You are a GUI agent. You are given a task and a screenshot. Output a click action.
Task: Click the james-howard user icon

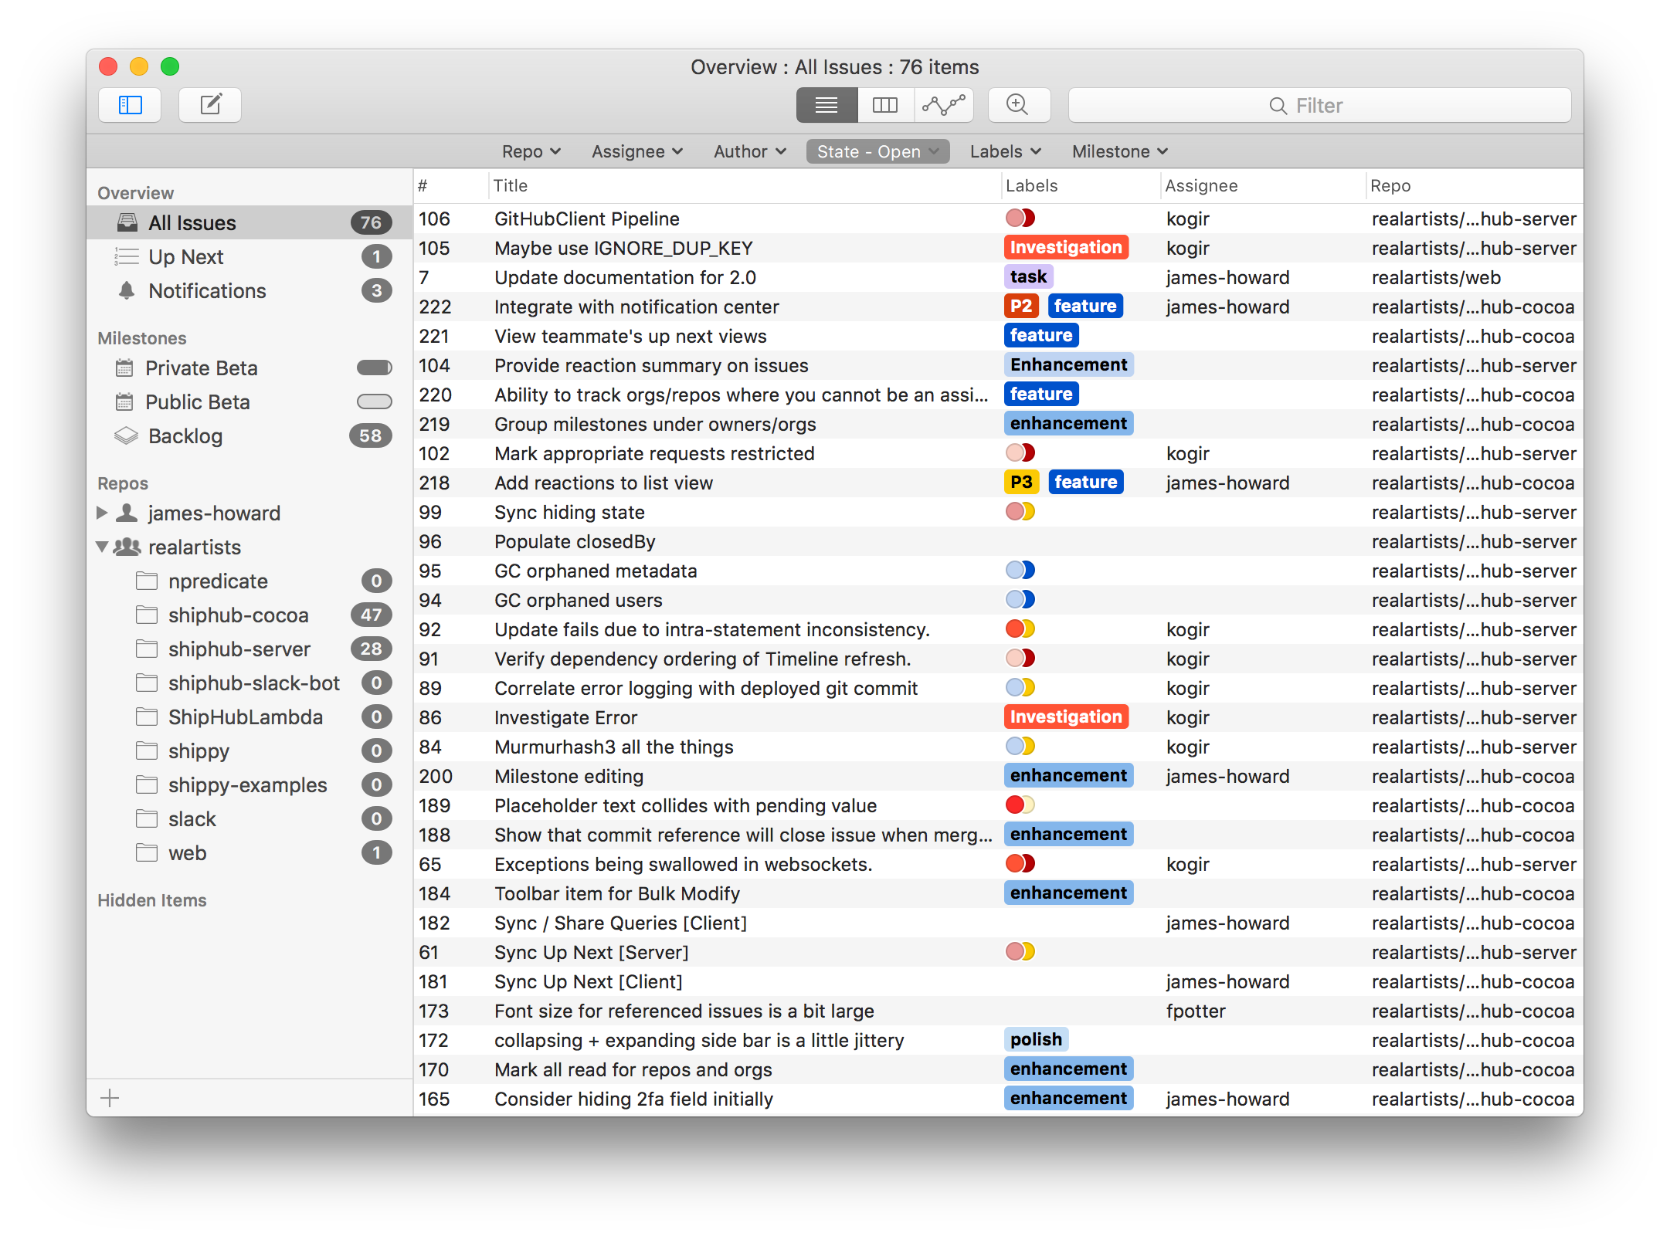click(127, 513)
